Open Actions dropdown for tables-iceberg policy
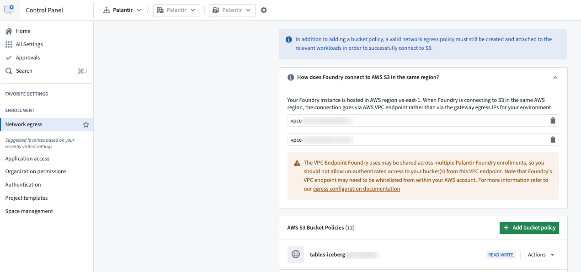The height and width of the screenshot is (272, 581). pyautogui.click(x=541, y=255)
